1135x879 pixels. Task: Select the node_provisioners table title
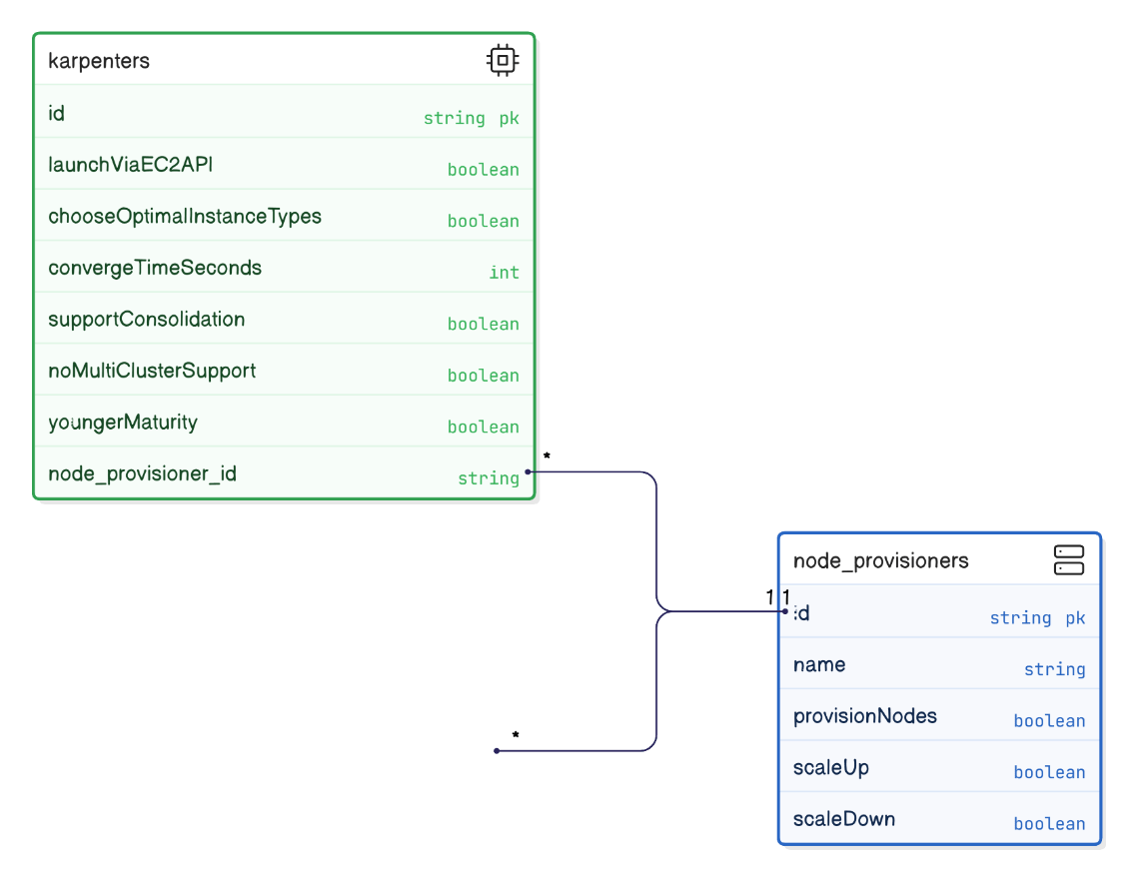(x=880, y=560)
